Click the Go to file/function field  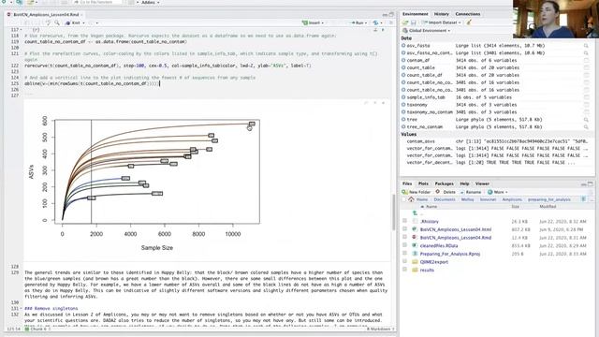point(96,2)
